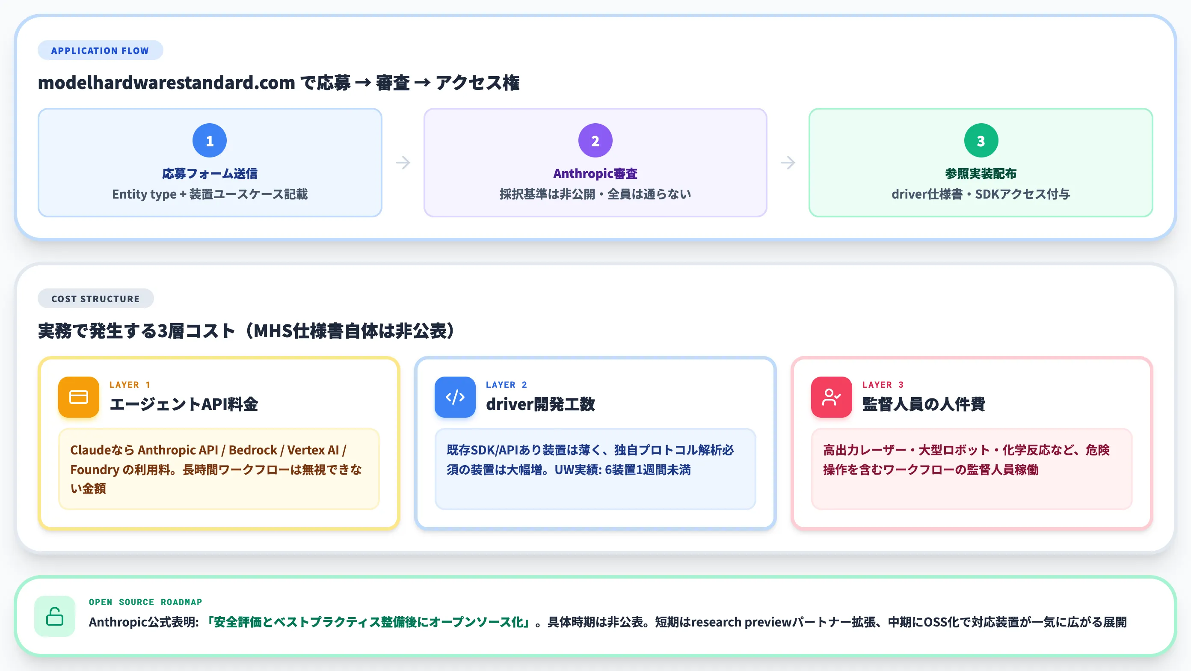Click the 高出力レーザー・大型ロボット description box

(x=972, y=469)
